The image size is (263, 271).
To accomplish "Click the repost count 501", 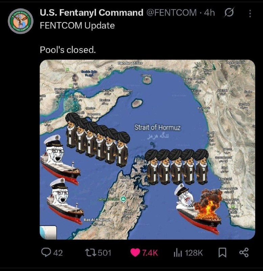I will [x=104, y=253].
